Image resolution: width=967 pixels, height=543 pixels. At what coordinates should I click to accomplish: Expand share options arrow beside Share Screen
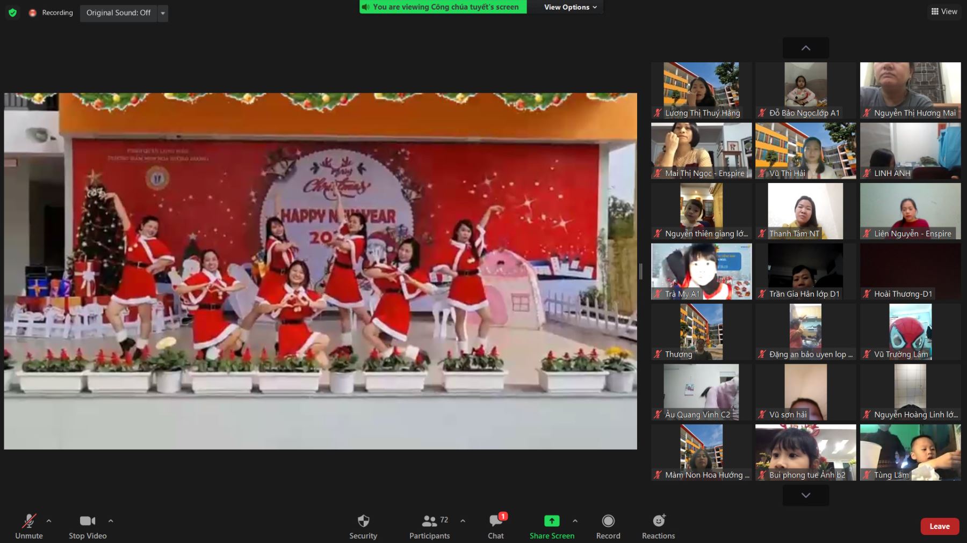coord(575,520)
